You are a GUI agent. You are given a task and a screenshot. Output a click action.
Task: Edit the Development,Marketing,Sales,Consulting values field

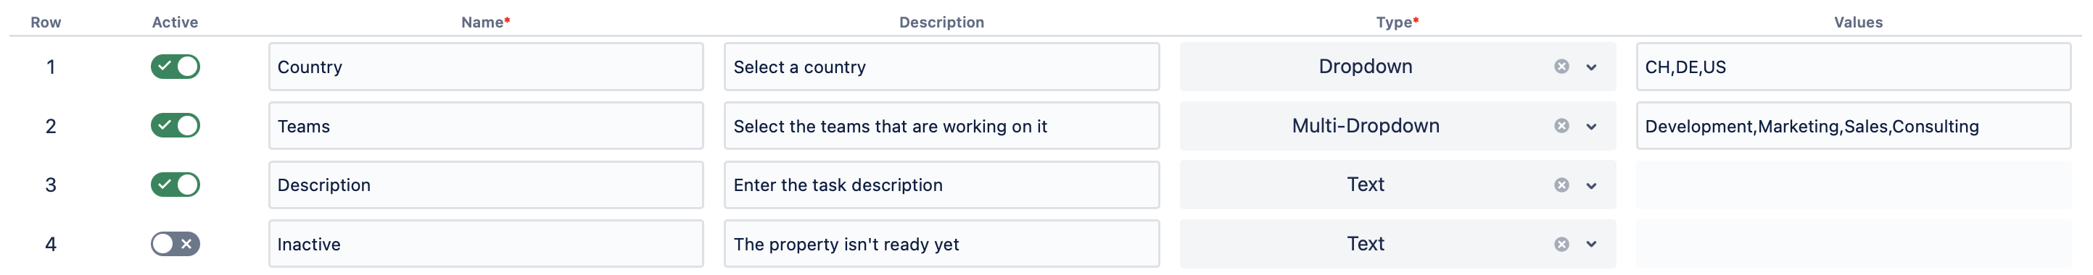pyautogui.click(x=1853, y=126)
